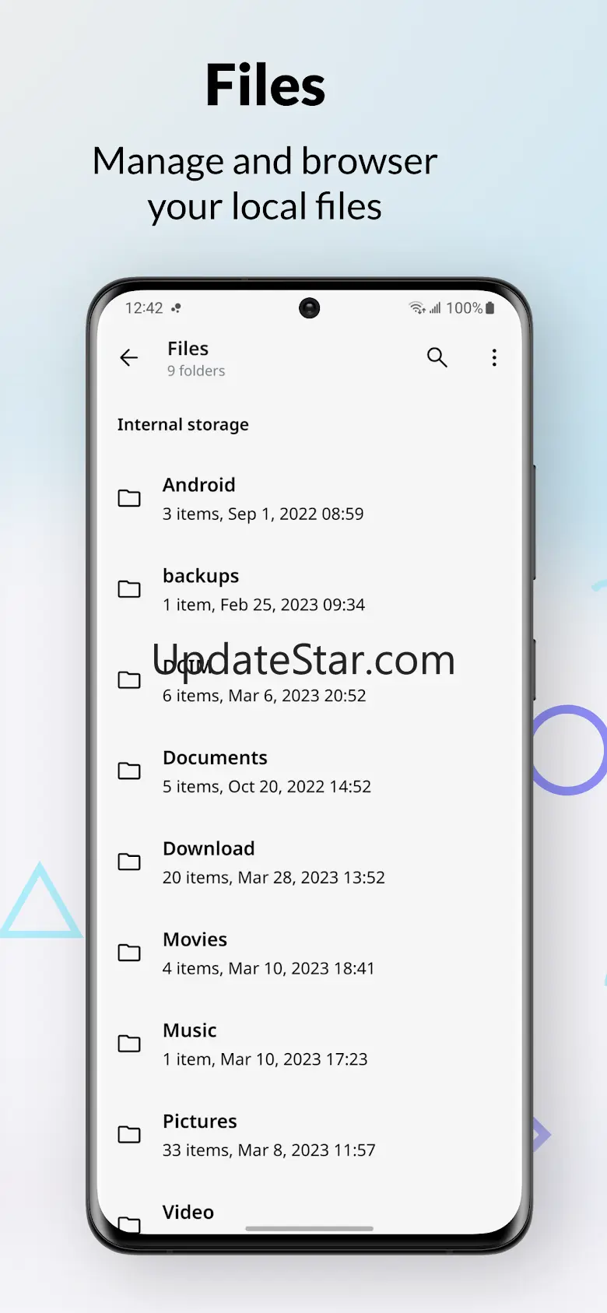Open the Movies folder name

tap(195, 939)
